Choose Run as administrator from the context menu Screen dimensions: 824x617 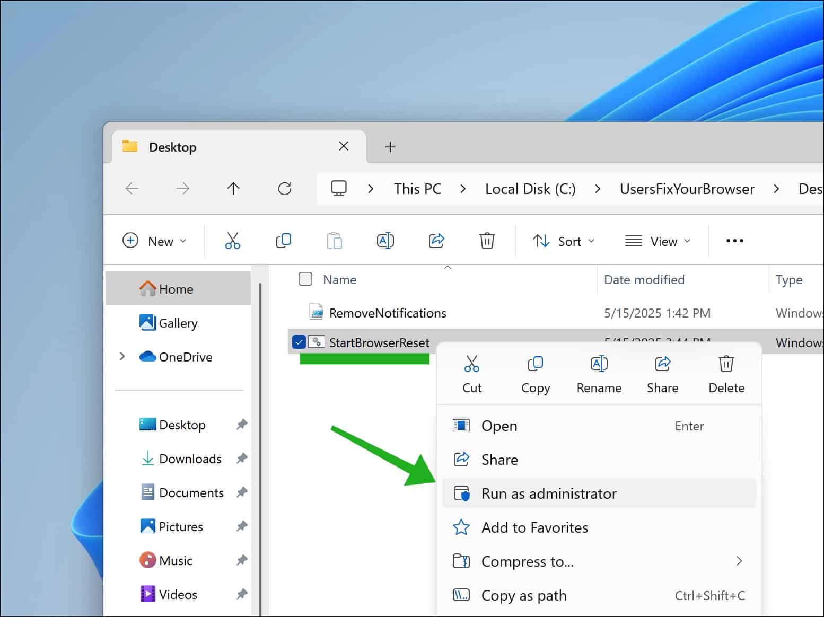548,493
